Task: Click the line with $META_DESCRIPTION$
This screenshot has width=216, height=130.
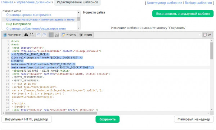Action: (28, 77)
